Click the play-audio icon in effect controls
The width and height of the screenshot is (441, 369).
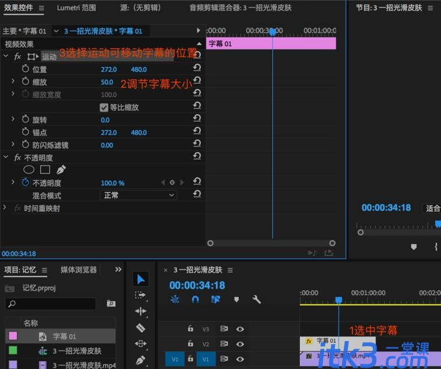point(312,253)
